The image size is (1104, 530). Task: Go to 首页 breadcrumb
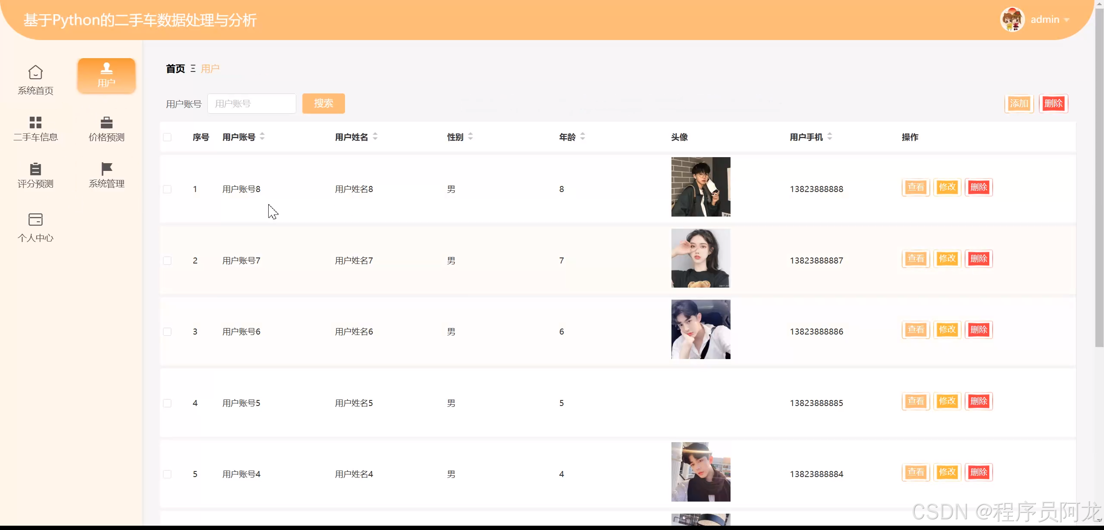pos(175,69)
